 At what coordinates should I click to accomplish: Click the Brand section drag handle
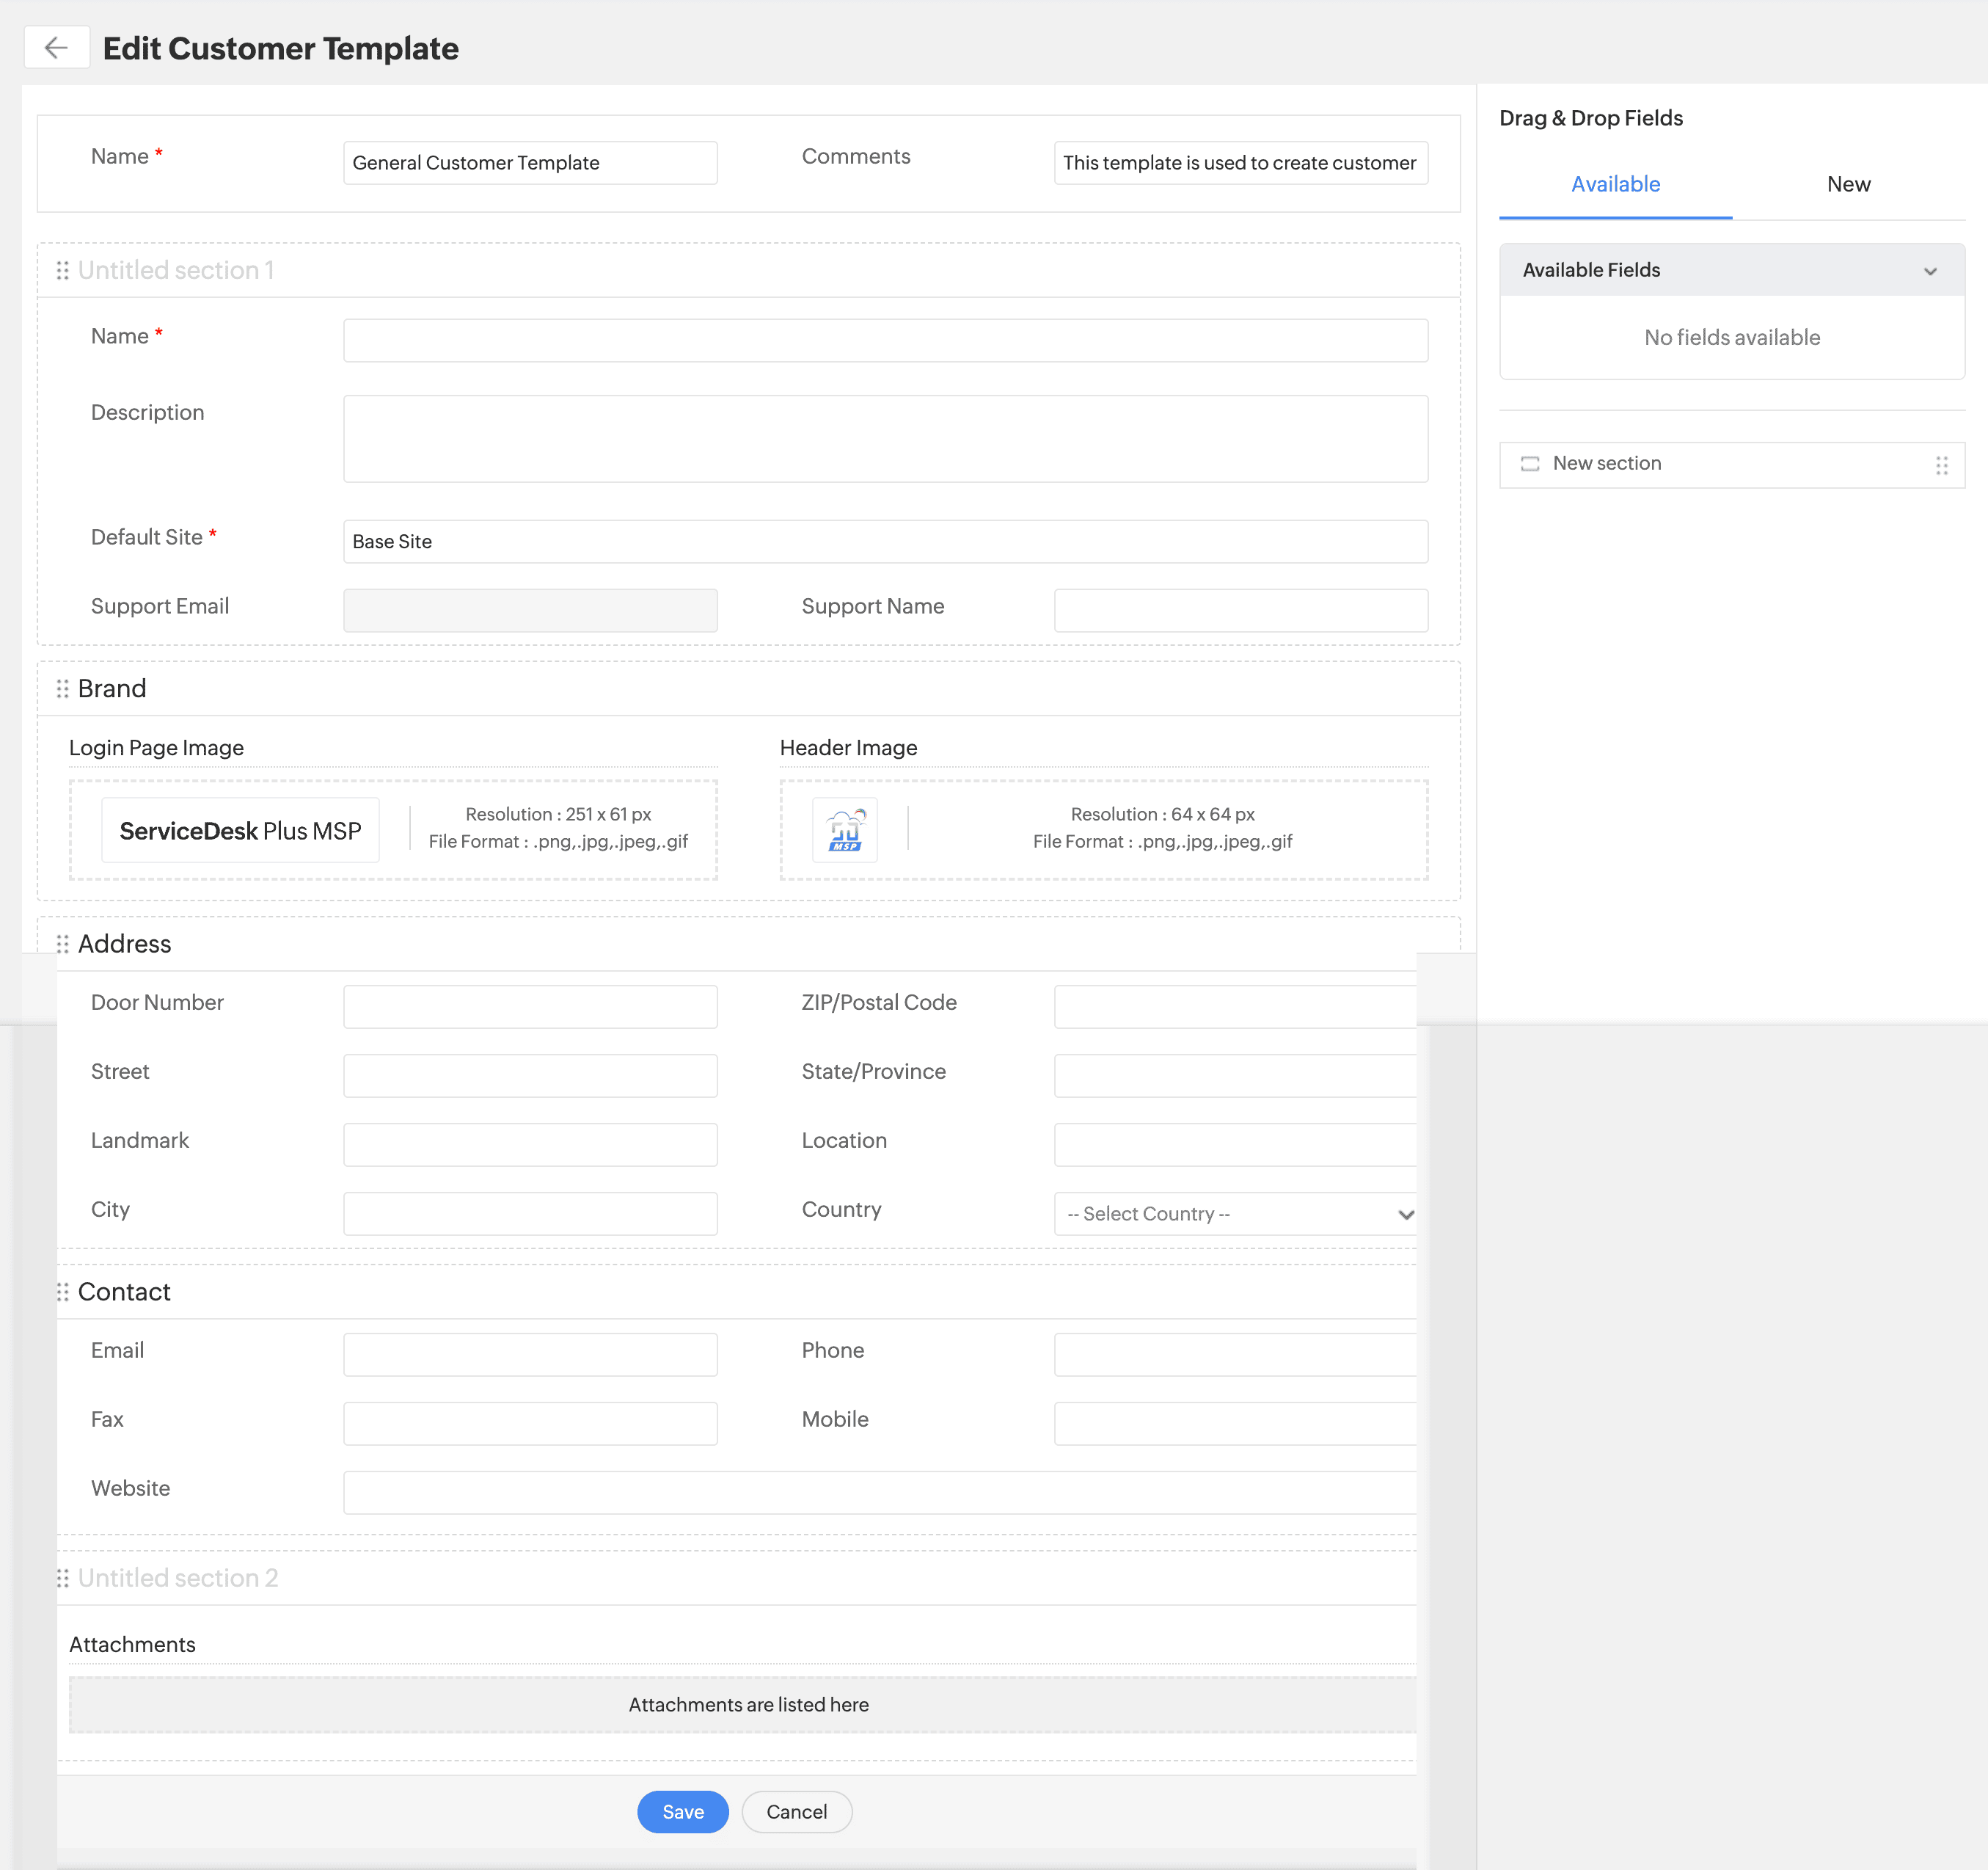coord(62,688)
